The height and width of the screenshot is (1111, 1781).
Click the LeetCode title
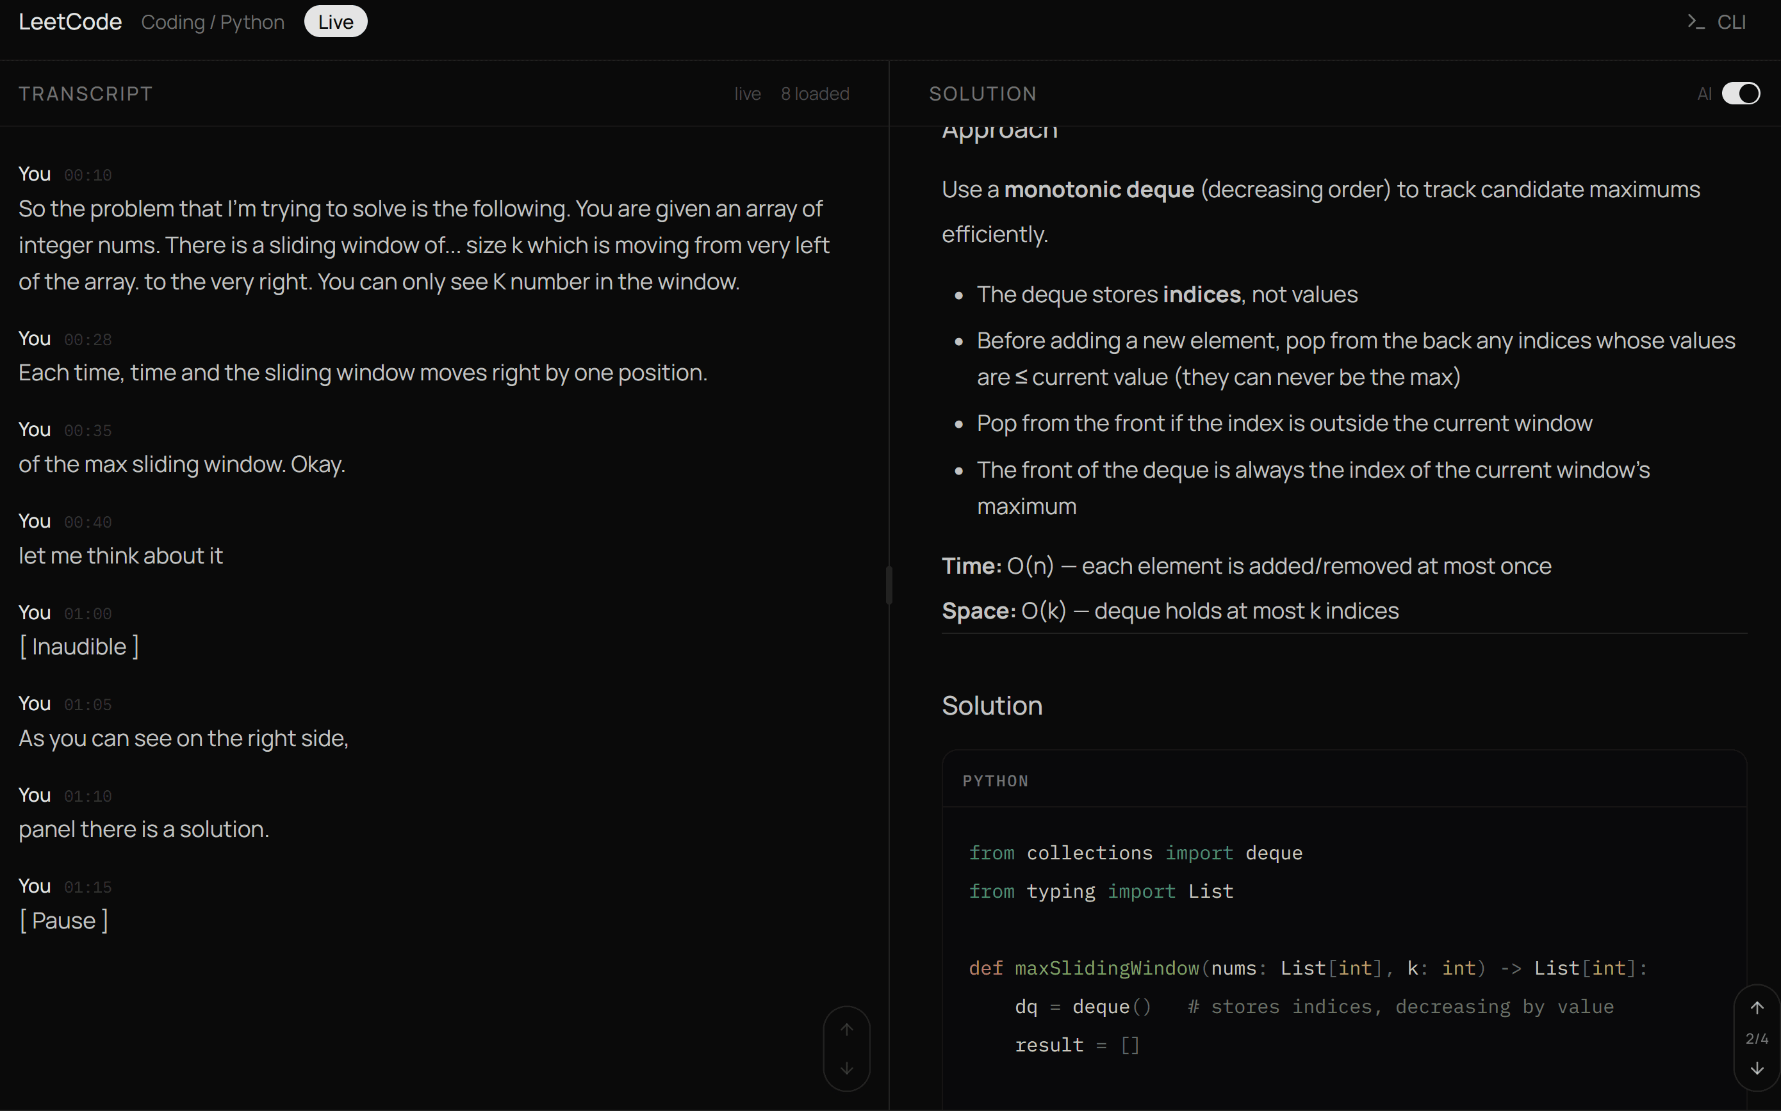(70, 22)
